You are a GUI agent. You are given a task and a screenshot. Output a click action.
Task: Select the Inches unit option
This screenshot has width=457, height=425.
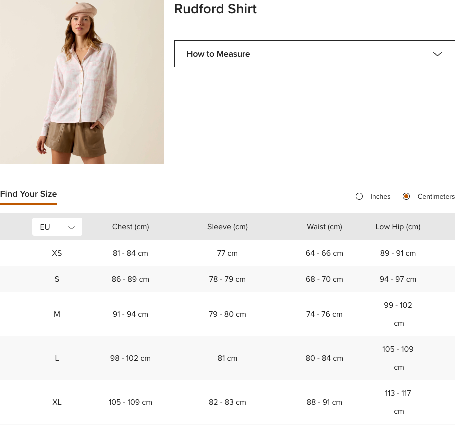point(359,196)
